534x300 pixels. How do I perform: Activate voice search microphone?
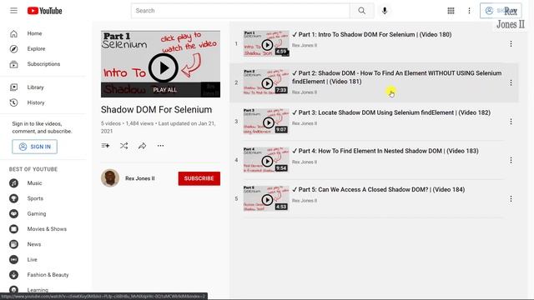385,11
